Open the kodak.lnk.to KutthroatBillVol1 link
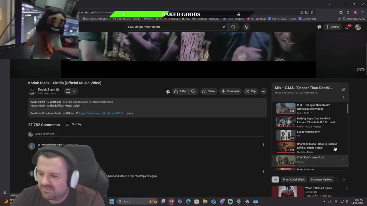Screen dimensions: 367x206 [x=101, y=113]
